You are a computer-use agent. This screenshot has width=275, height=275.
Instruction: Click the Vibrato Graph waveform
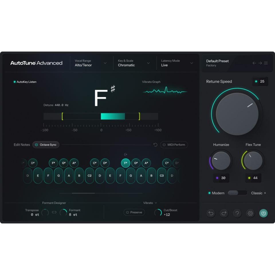[165, 90]
